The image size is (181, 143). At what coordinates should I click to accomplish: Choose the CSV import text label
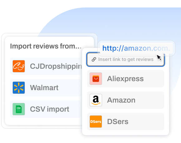click(50, 109)
